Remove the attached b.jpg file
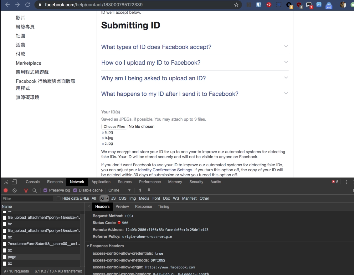This screenshot has width=354, height=275. tap(103, 138)
